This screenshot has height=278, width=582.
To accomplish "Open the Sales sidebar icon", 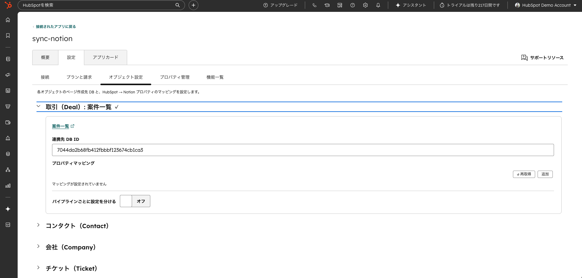I will [8, 106].
